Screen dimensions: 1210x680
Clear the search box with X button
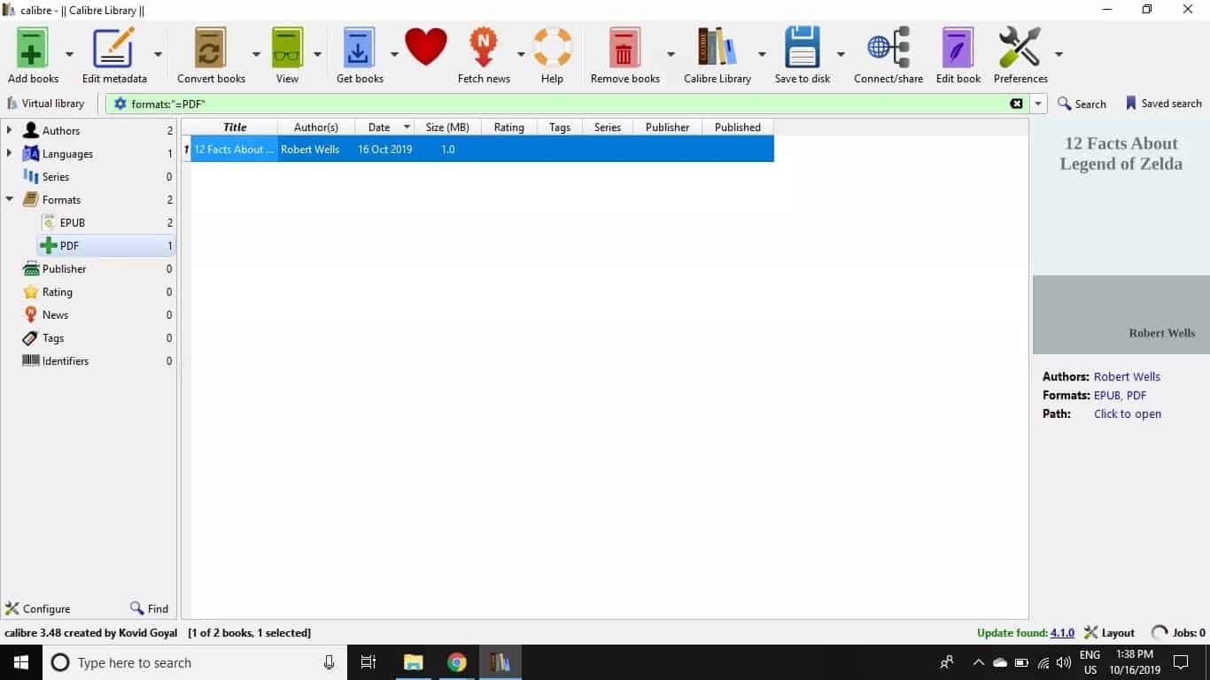pyautogui.click(x=1016, y=104)
